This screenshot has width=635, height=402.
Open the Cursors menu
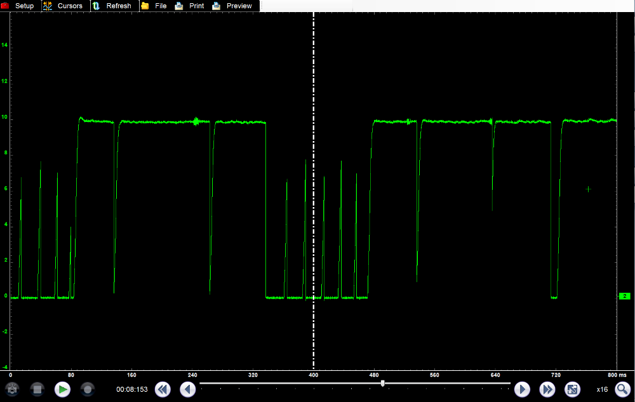[69, 6]
